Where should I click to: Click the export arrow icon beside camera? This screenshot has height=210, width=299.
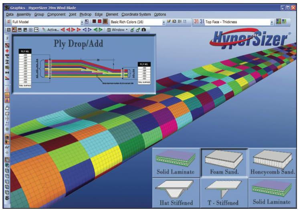(138, 30)
